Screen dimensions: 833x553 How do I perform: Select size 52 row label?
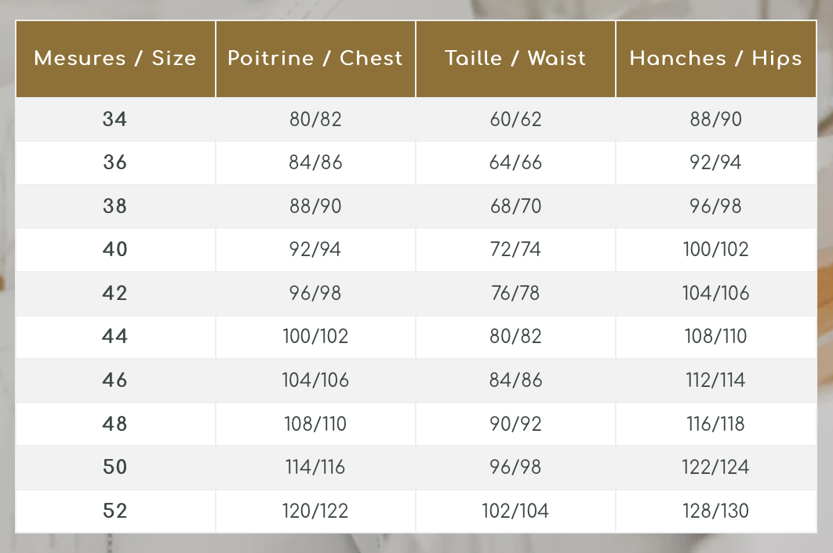pos(115,511)
